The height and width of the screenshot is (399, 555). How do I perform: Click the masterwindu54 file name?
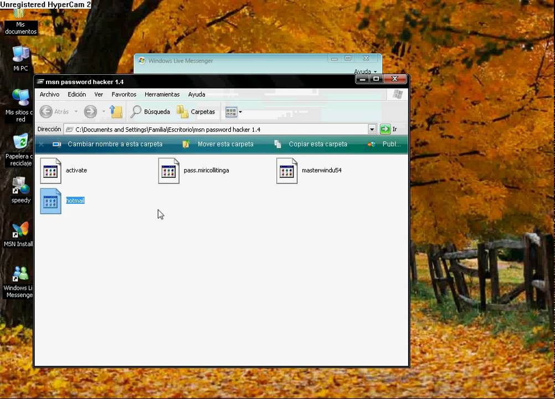(x=322, y=170)
